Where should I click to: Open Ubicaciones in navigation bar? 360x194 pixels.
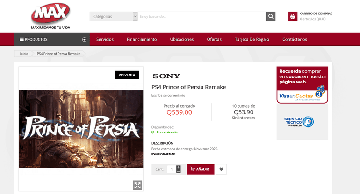click(182, 39)
